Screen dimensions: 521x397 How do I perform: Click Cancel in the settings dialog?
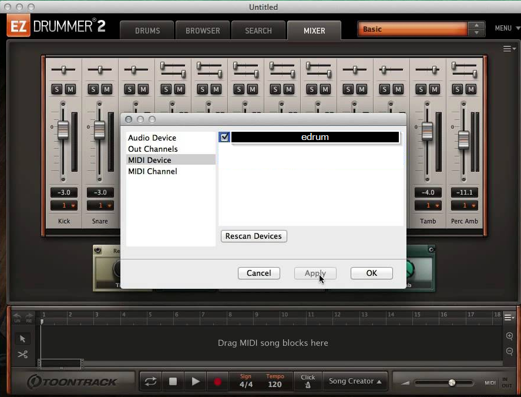pos(259,273)
